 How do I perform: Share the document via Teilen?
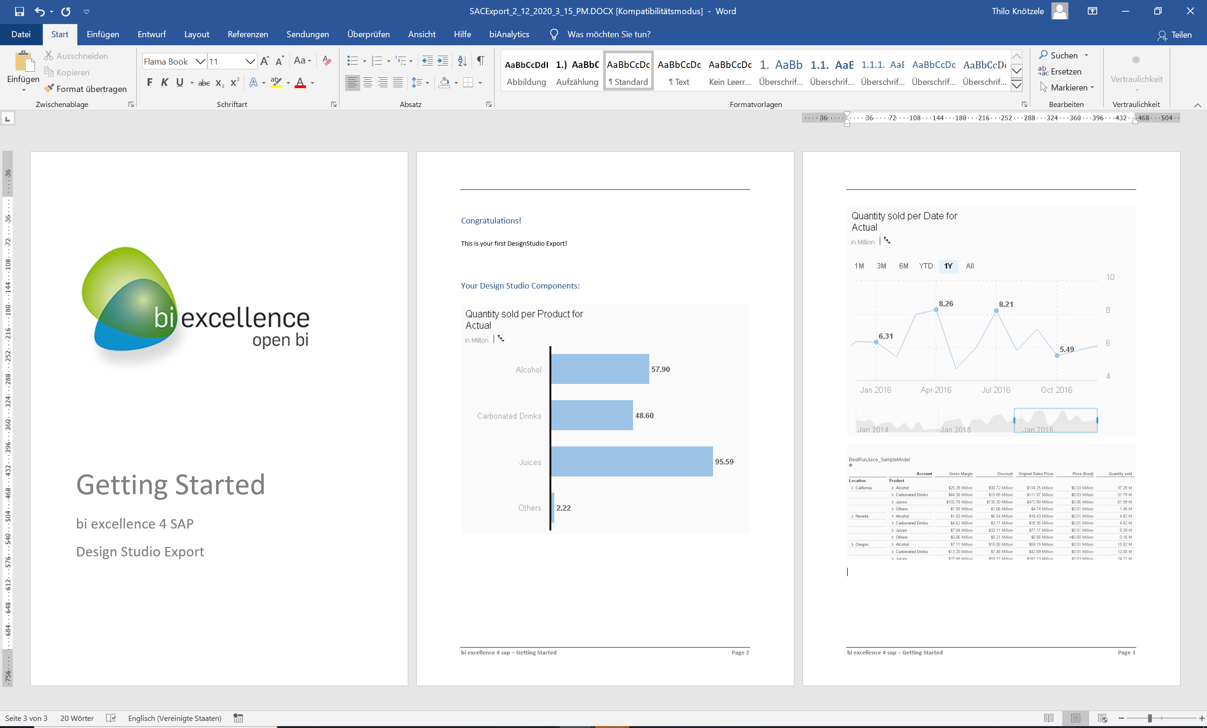pos(1174,35)
